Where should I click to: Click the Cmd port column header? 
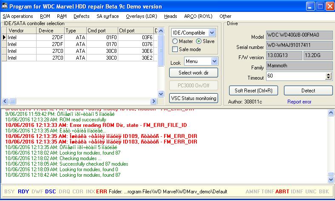point(102,31)
